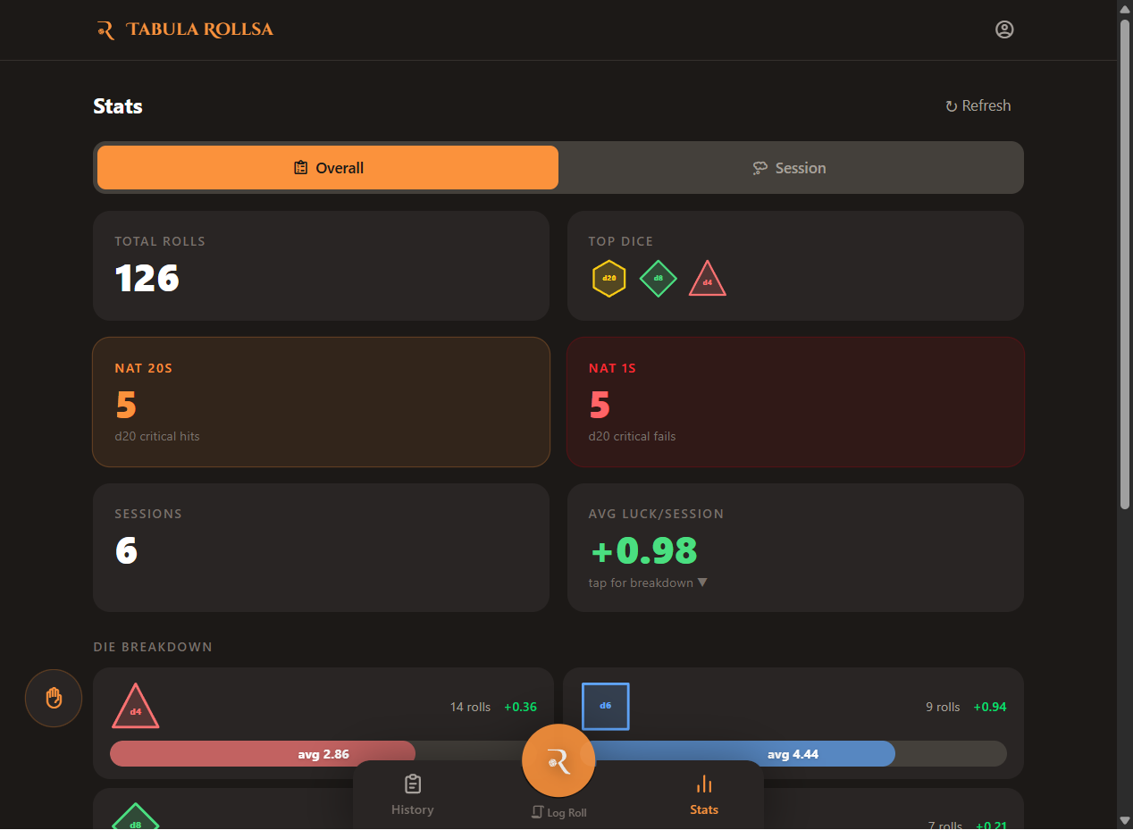Click the Die Breakdown section heading
The width and height of the screenshot is (1133, 830).
point(153,647)
